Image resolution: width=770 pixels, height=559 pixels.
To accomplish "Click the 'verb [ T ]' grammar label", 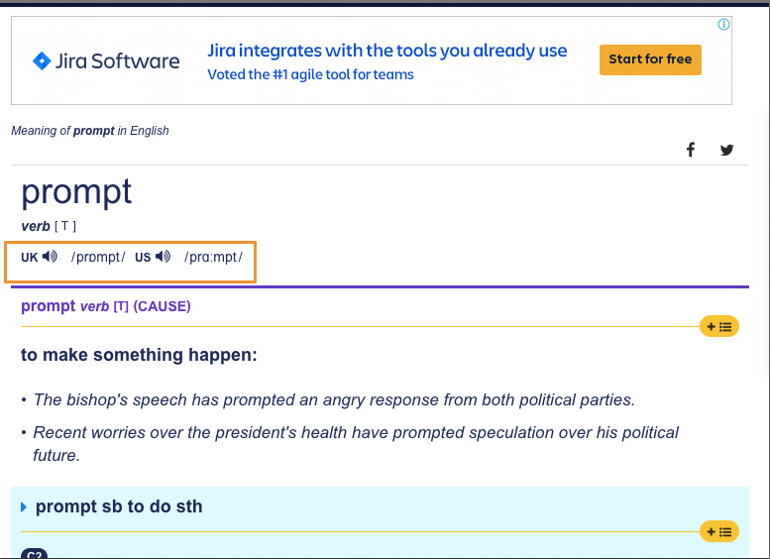I will point(49,226).
